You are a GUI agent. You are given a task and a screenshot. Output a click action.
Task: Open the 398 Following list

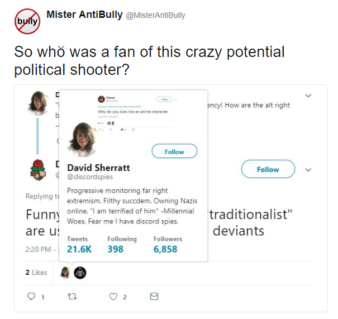click(x=122, y=245)
